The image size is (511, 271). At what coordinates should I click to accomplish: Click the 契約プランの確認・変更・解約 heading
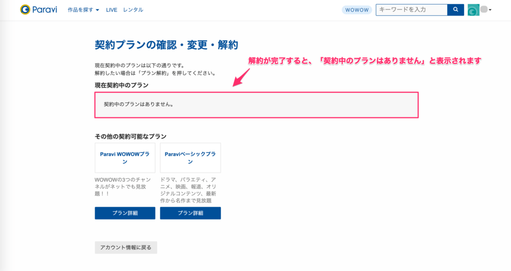click(167, 45)
